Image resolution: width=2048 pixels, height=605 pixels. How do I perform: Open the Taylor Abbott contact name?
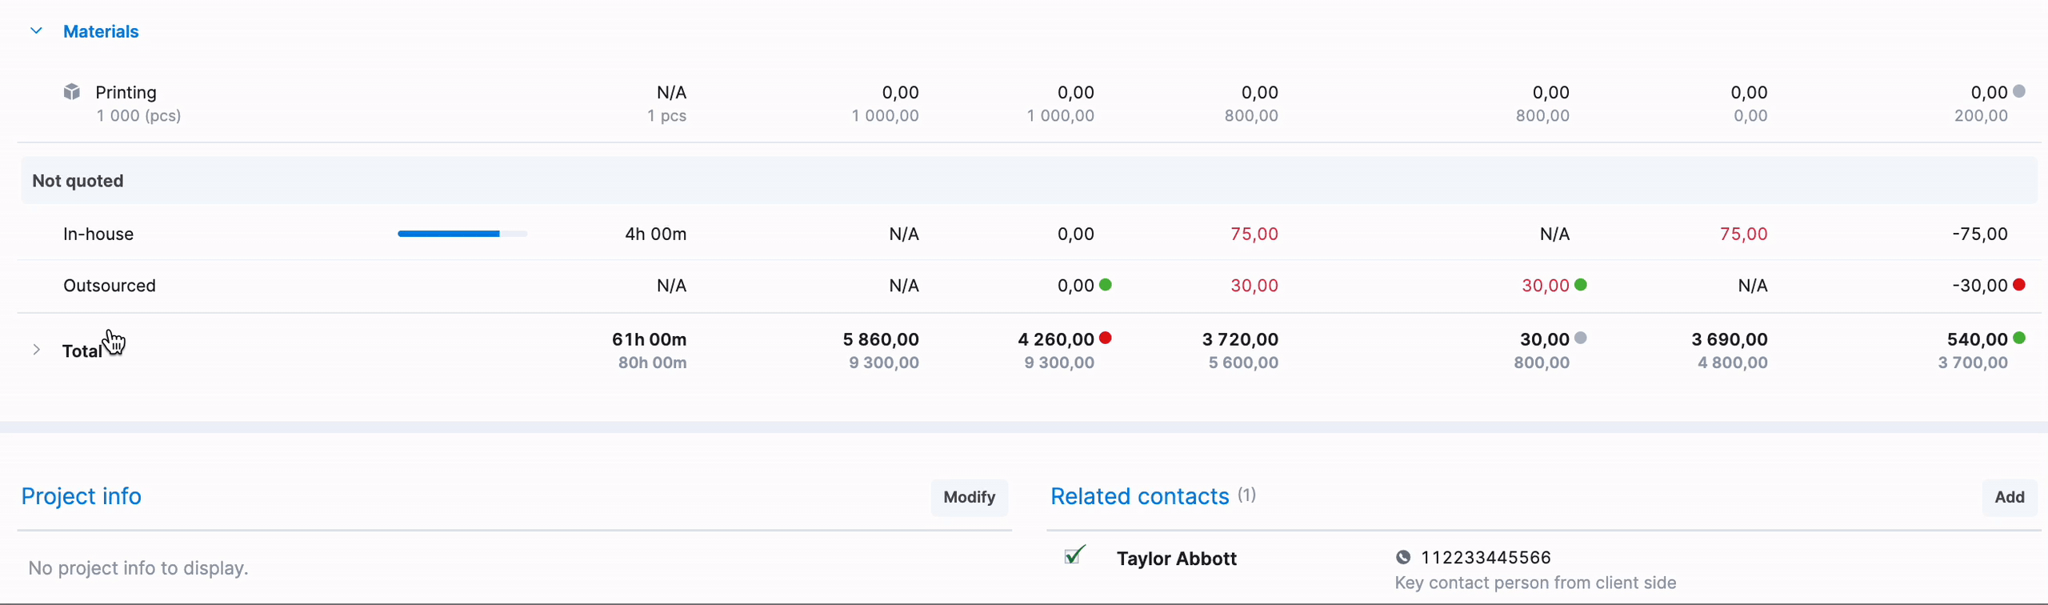[x=1176, y=559]
